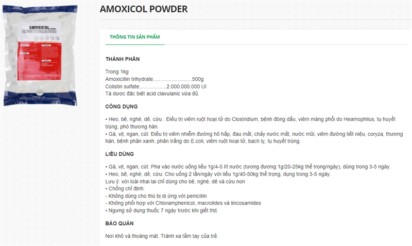Click the LIỀU DÙNG section heading
This screenshot has height=246, width=412.
[120, 154]
